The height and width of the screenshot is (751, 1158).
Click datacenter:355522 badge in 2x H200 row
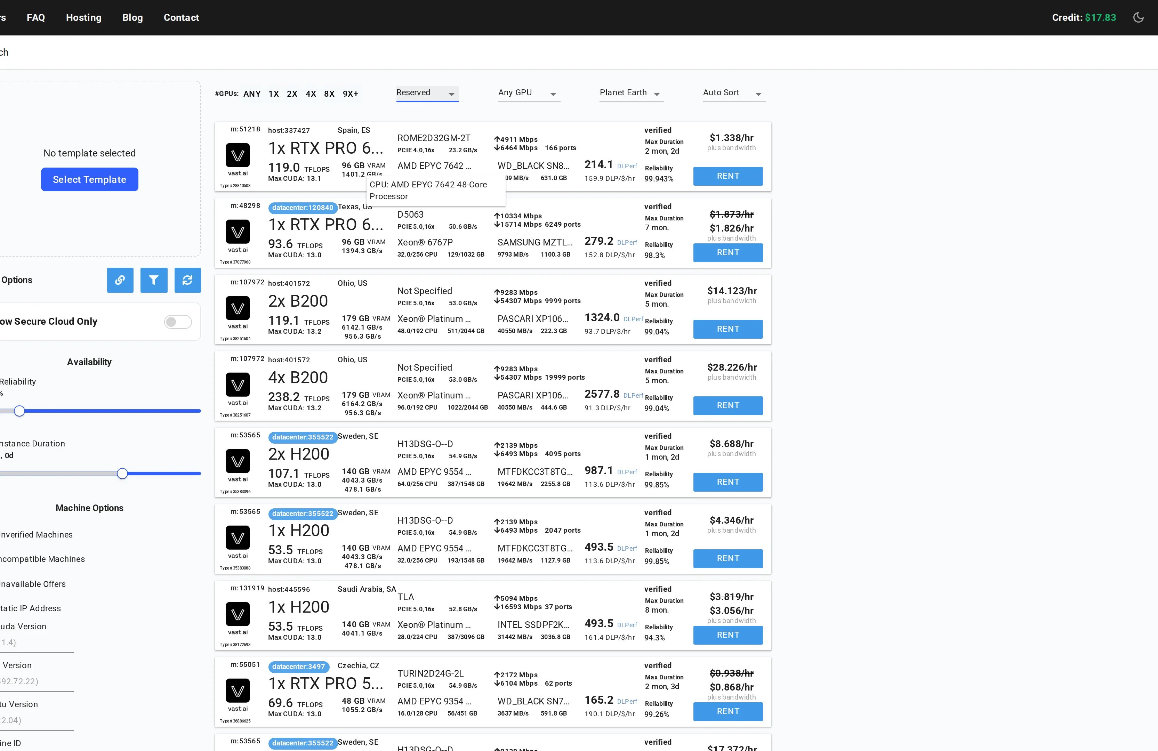click(x=303, y=437)
